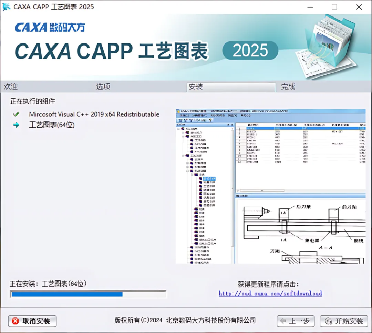Click the CAXA 数码大方 logo
The width and height of the screenshot is (372, 333).
50,27
